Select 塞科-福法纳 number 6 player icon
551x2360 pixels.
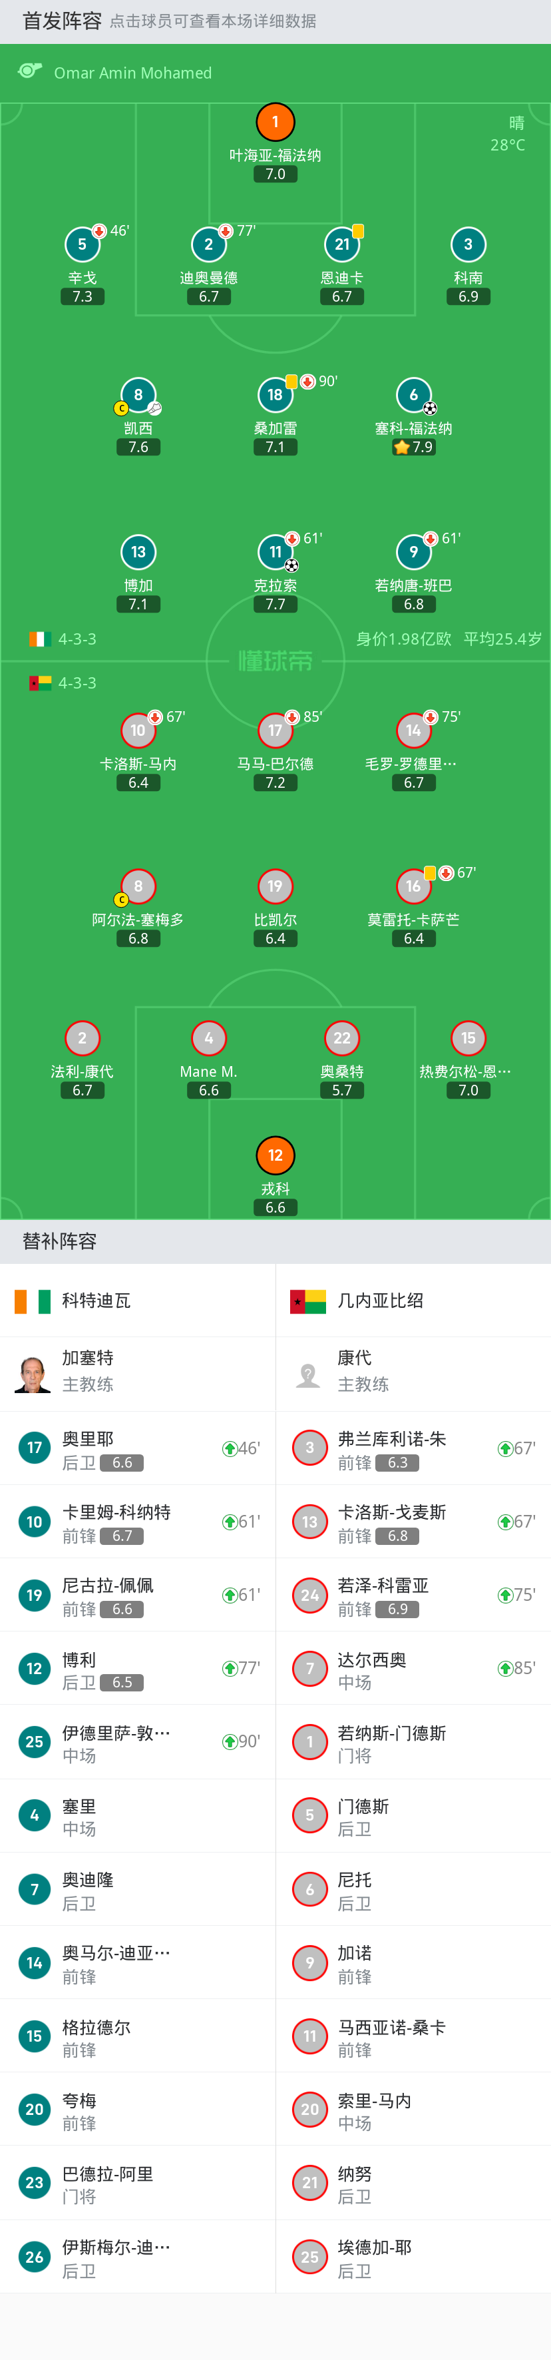coord(414,395)
